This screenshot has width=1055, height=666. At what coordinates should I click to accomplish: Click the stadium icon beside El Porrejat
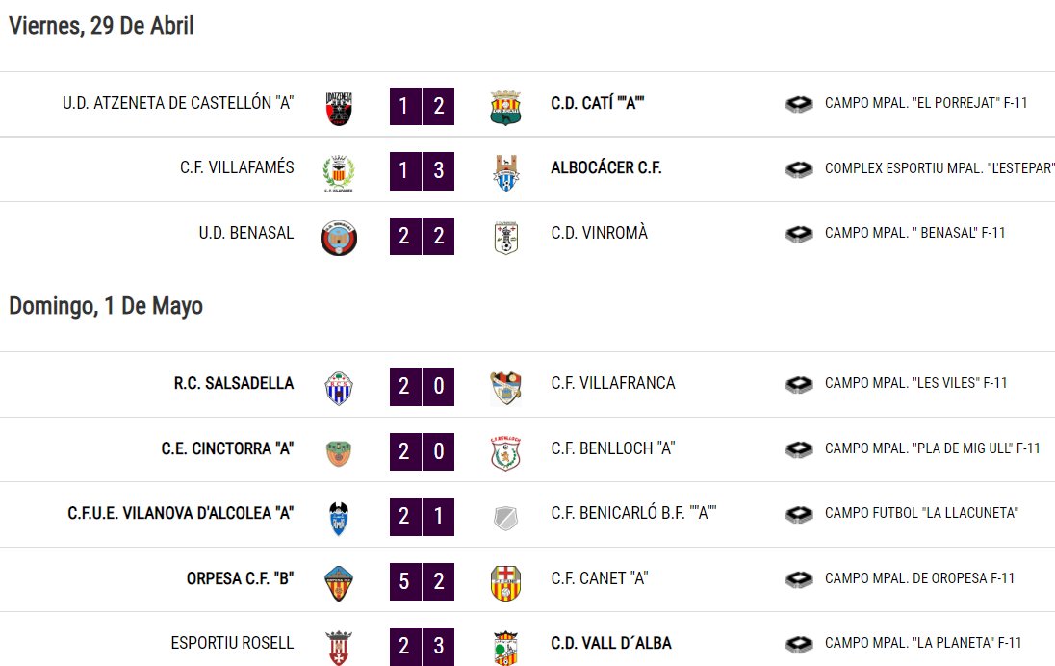tap(799, 104)
